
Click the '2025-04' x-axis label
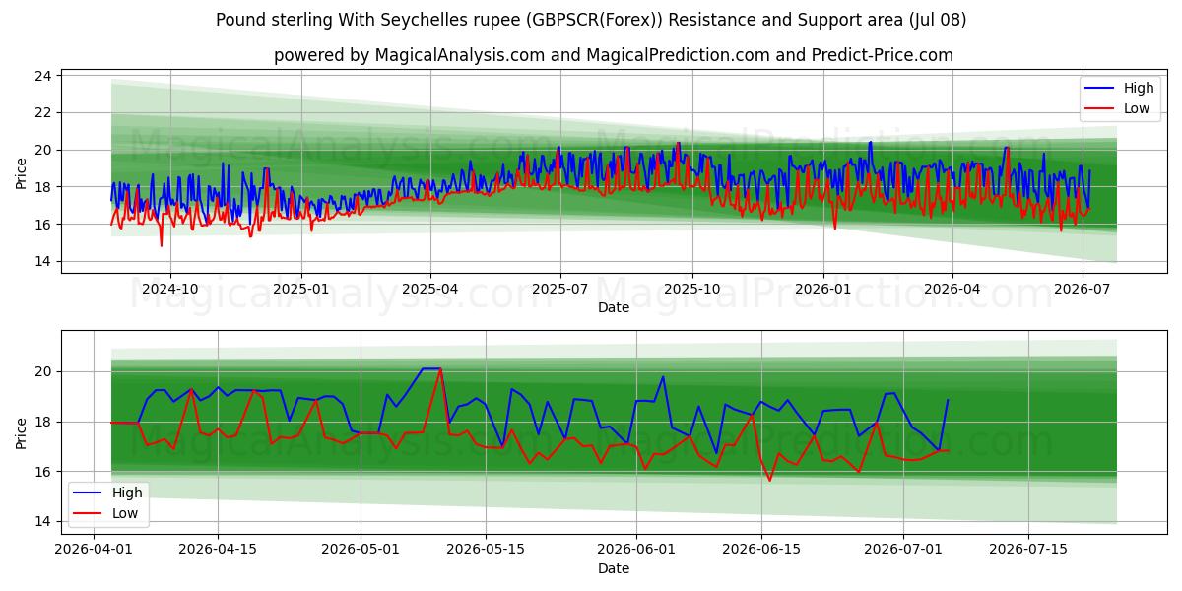(430, 291)
